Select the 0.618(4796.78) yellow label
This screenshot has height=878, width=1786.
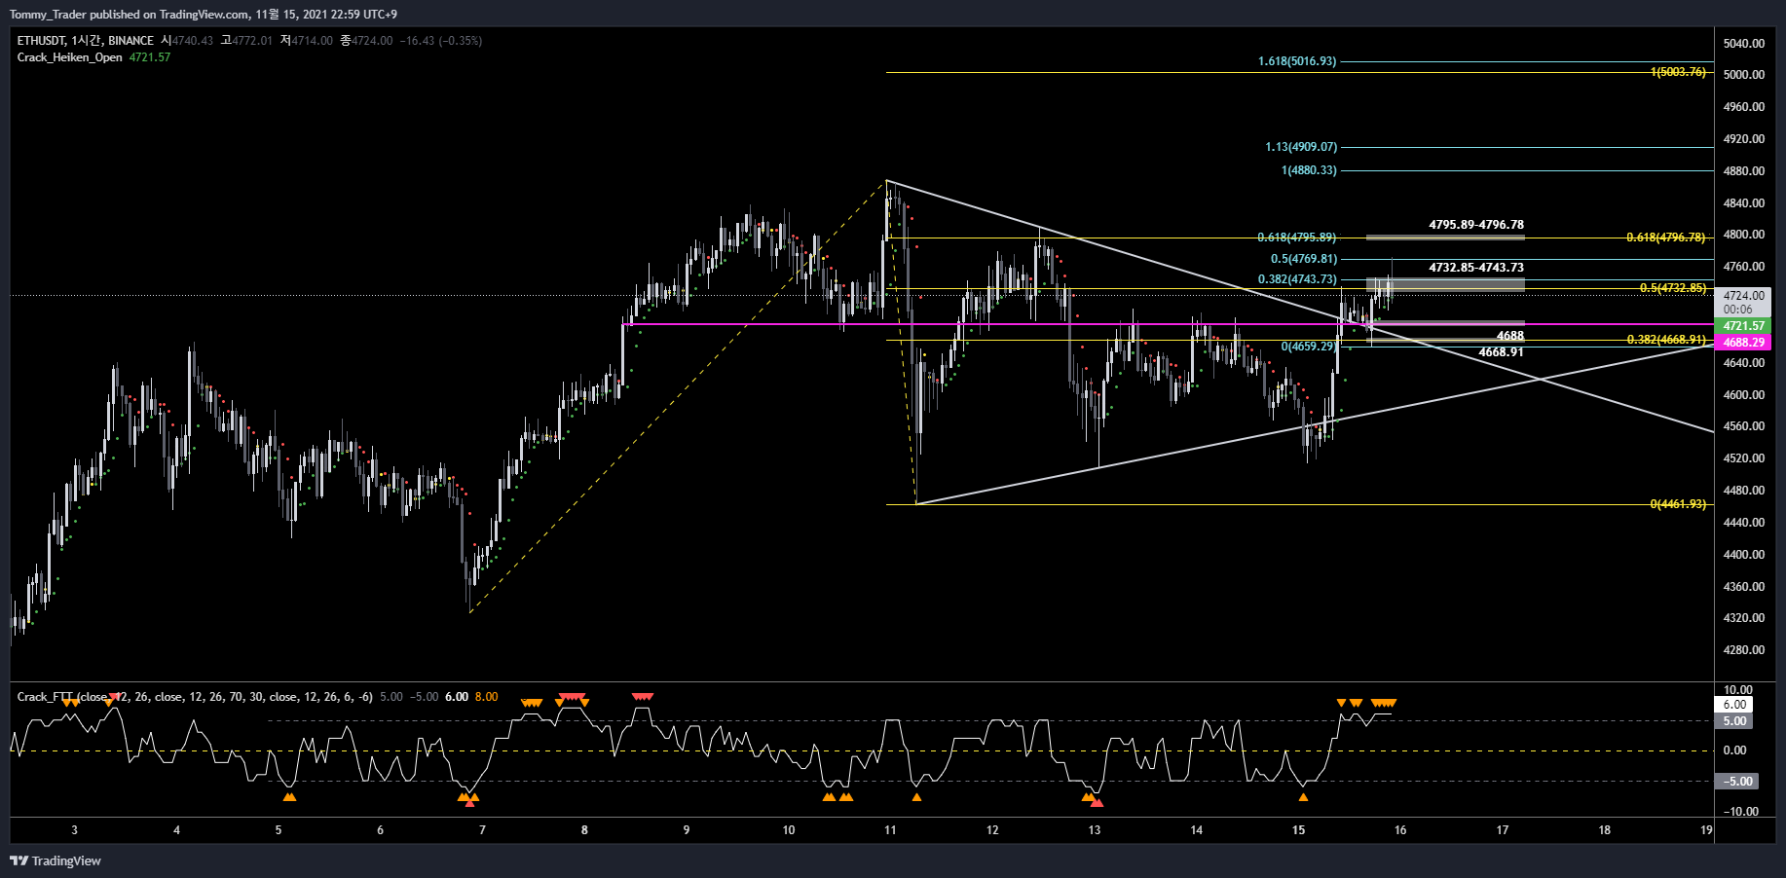click(1666, 238)
